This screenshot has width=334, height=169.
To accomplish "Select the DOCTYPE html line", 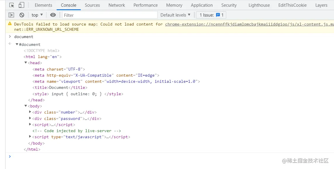I will click(x=42, y=51).
